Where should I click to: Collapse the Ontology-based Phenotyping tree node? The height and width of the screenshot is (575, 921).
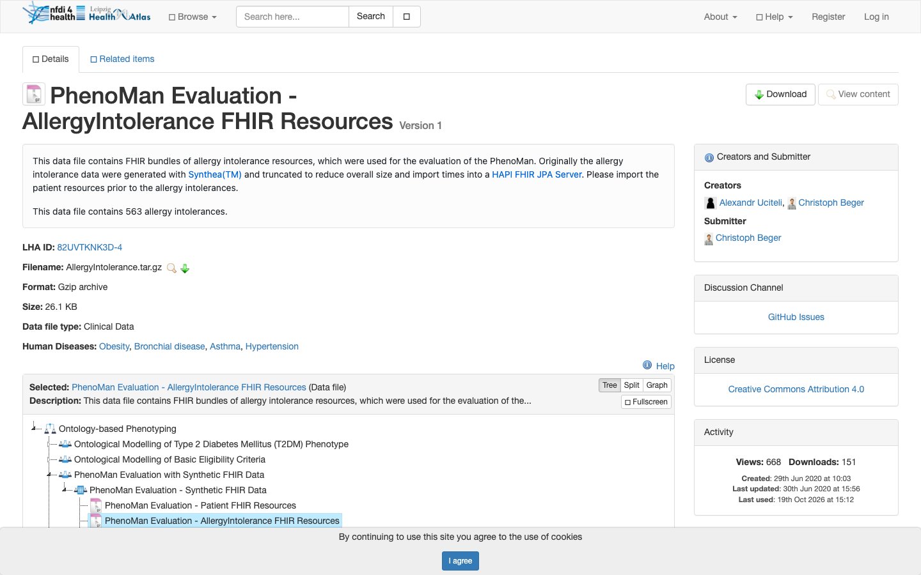[34, 428]
